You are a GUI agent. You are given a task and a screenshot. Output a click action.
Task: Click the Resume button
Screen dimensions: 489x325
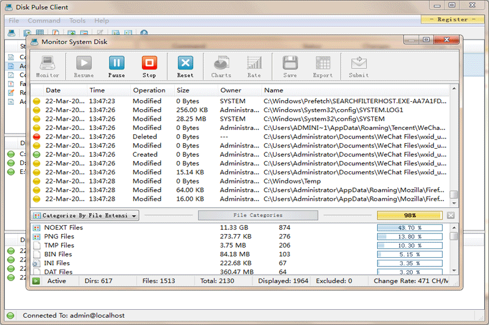point(84,66)
